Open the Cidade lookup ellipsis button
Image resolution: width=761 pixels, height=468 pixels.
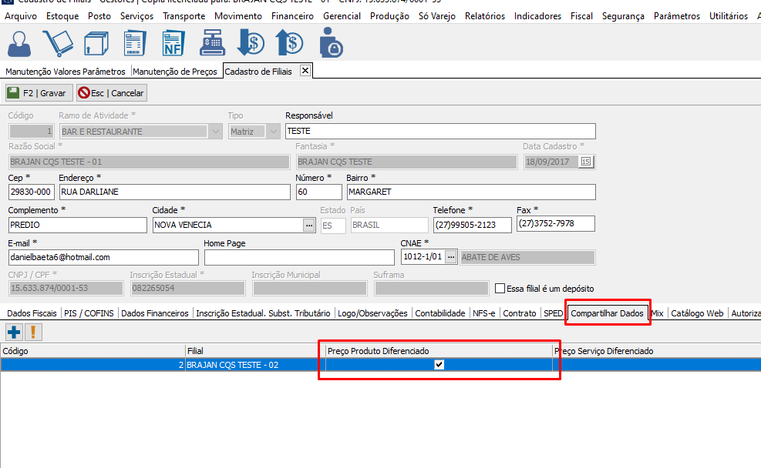[x=309, y=225]
